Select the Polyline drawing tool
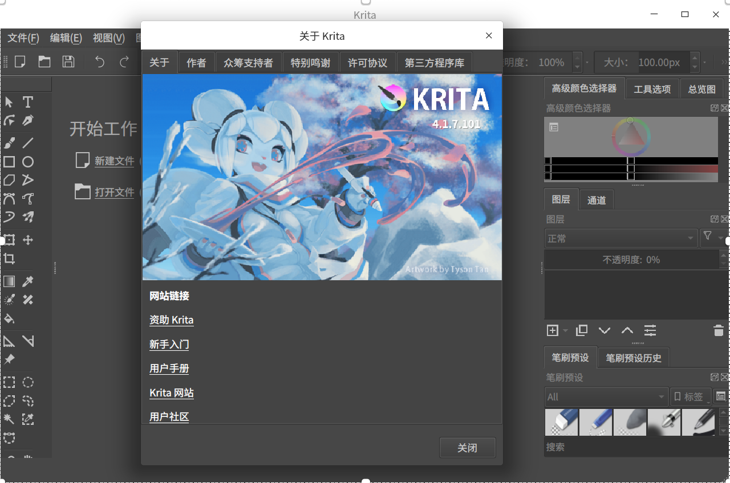The image size is (730, 483). 28,180
